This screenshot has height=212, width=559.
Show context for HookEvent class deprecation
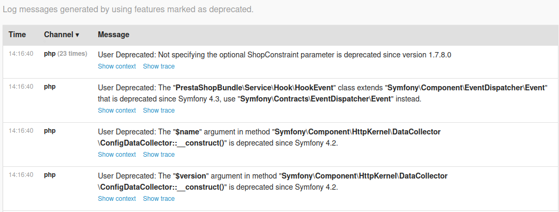point(116,111)
